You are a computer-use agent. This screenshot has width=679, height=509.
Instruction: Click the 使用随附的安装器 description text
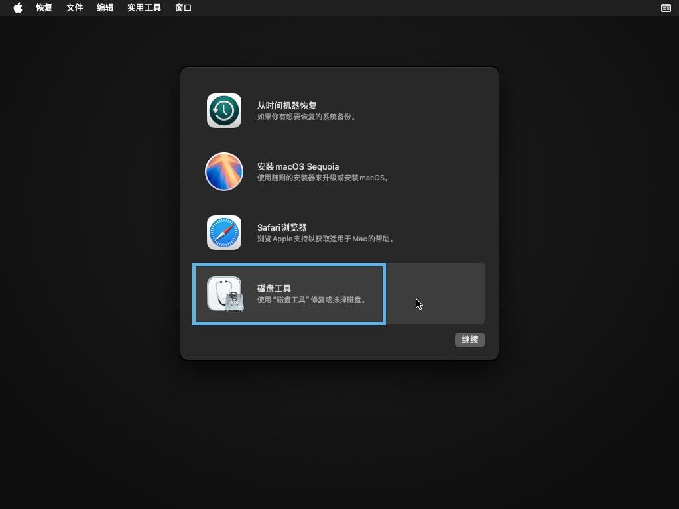click(323, 178)
